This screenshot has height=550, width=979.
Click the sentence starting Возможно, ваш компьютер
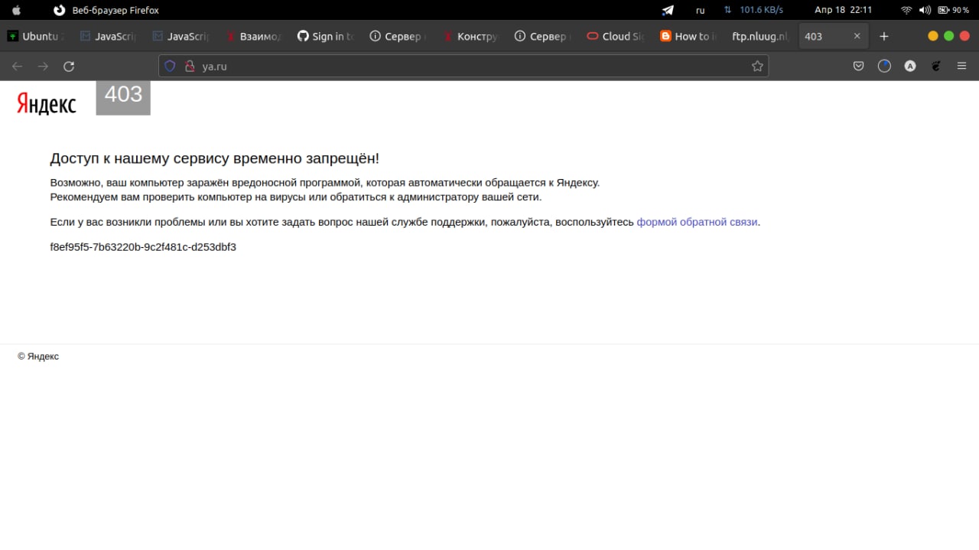pos(325,183)
